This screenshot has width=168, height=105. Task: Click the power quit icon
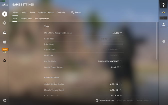5,100
